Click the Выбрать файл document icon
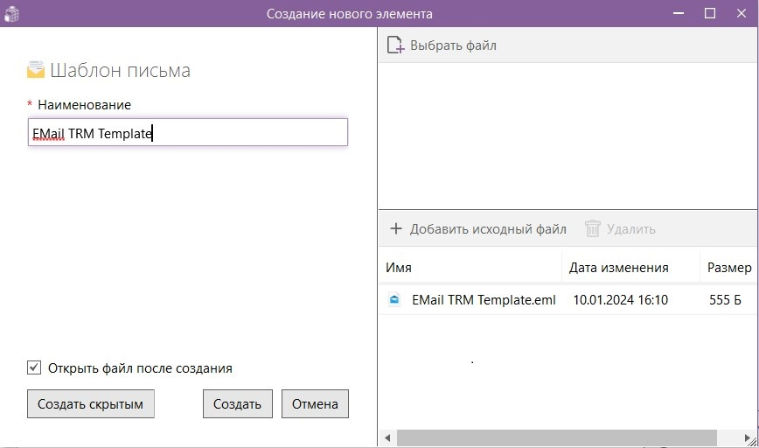Image resolution: width=759 pixels, height=448 pixels. click(x=395, y=45)
